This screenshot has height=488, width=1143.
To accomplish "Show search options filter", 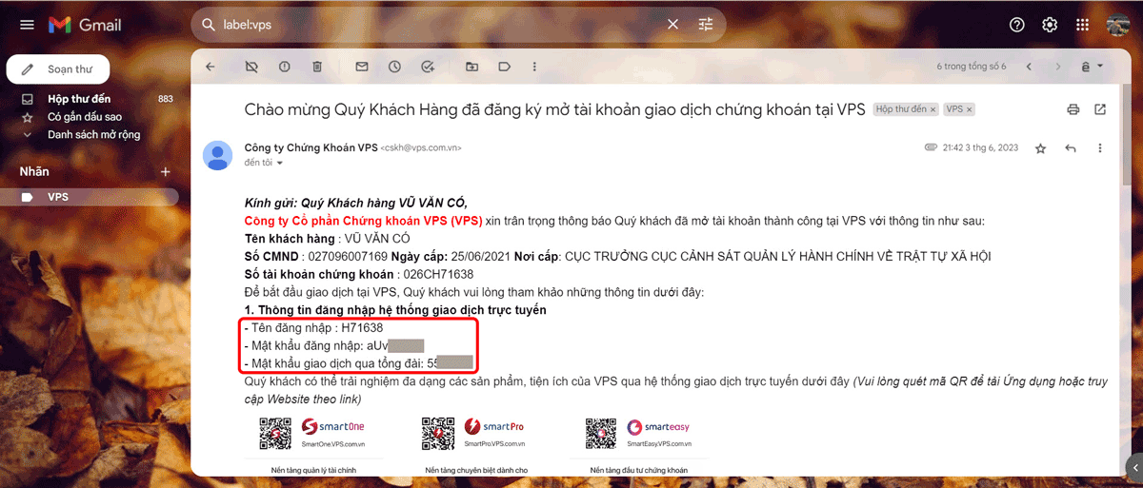I will 705,25.
